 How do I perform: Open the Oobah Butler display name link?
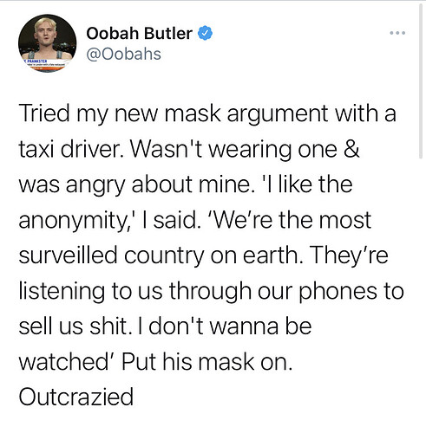pos(139,33)
